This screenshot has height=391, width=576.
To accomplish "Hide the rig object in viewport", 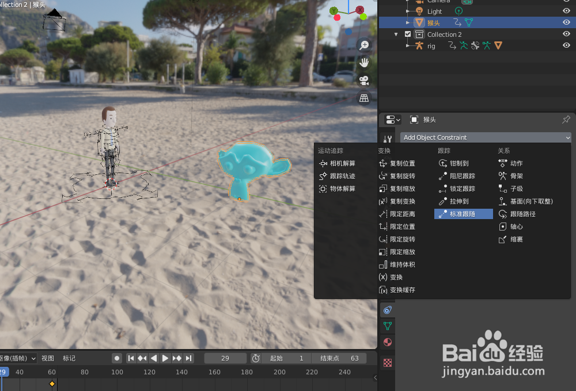I will [566, 45].
